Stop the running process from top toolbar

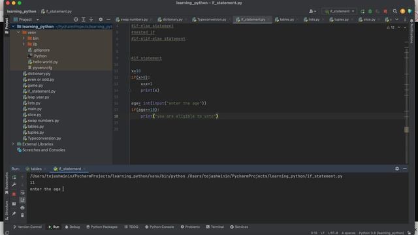[x=385, y=12]
